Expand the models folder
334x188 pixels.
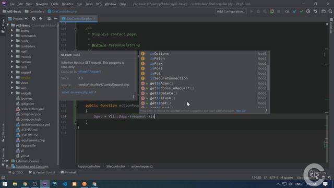click(12, 56)
